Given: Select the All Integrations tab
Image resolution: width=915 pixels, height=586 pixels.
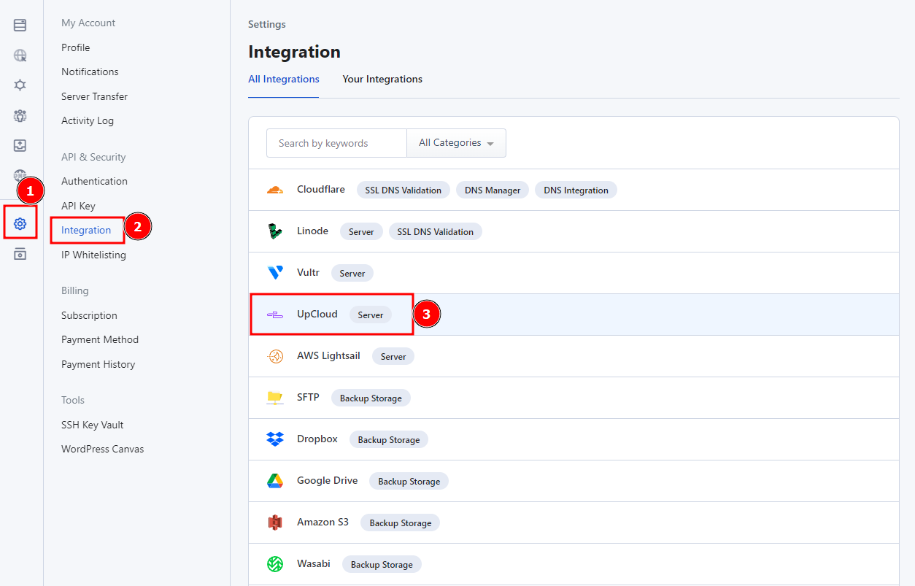Looking at the screenshot, I should click(284, 79).
